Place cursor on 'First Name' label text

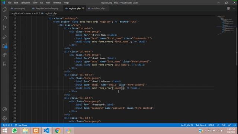pos(100,35)
